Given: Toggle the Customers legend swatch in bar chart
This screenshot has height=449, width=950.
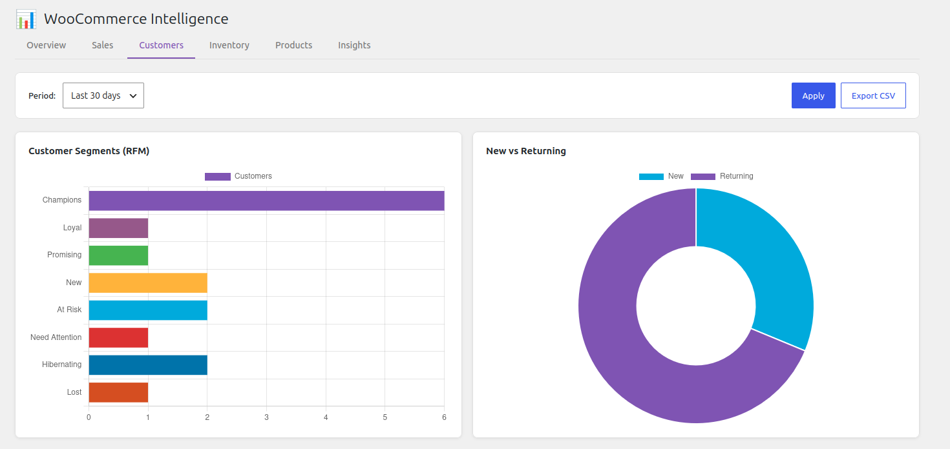Looking at the screenshot, I should (x=218, y=176).
